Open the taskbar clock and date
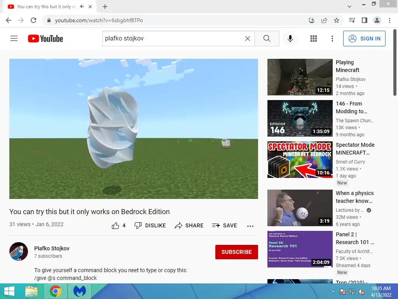Screen dimensions: 398x299 tap(381, 292)
